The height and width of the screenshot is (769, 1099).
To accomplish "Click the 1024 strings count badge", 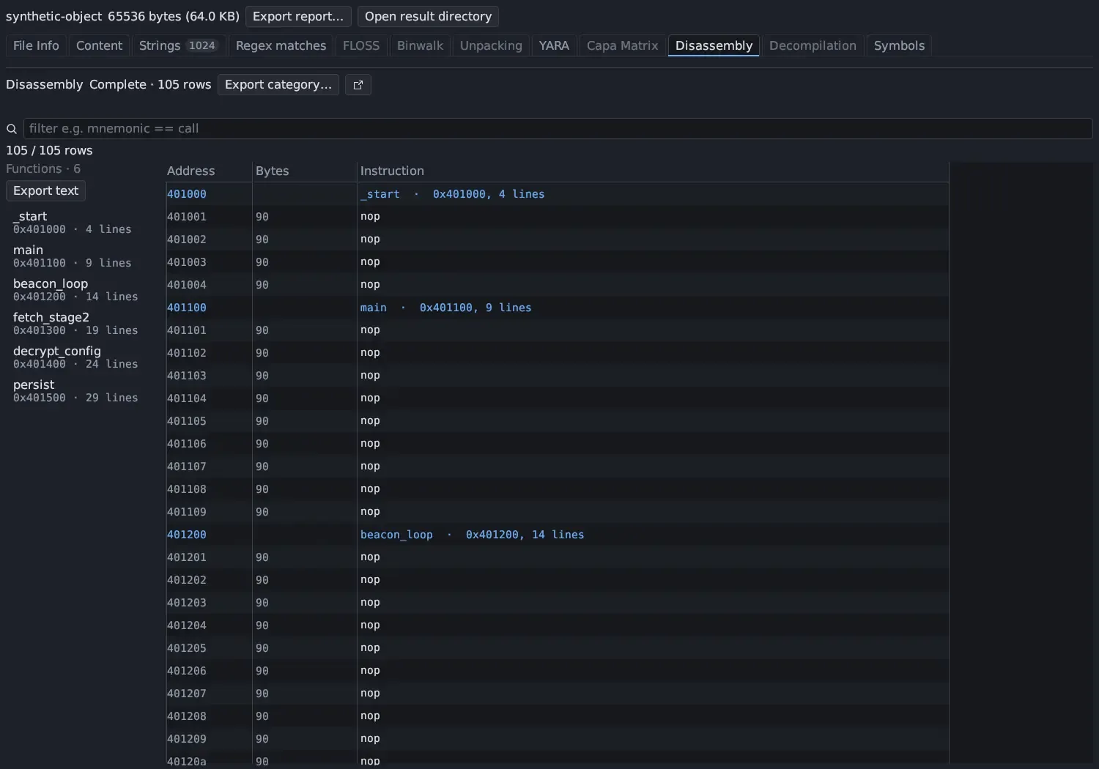I will 202,45.
